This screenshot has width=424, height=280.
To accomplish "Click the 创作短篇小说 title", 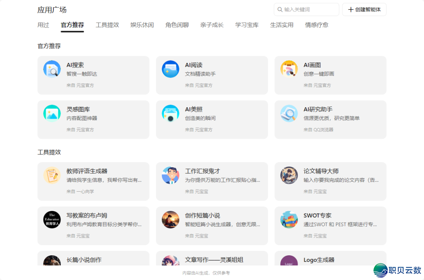I will click(x=203, y=216).
